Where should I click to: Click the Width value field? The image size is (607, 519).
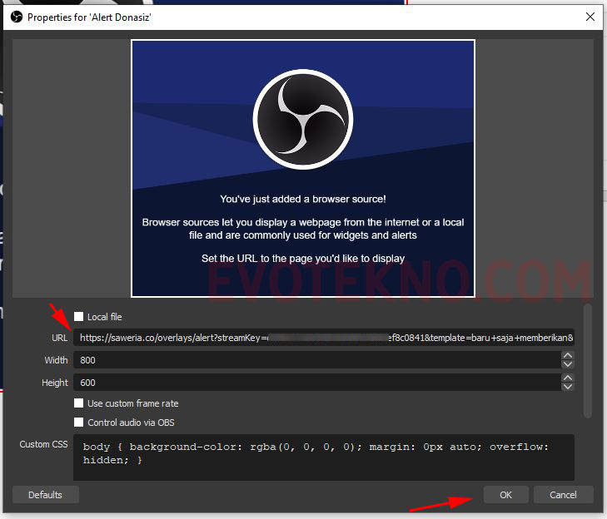pyautogui.click(x=316, y=360)
